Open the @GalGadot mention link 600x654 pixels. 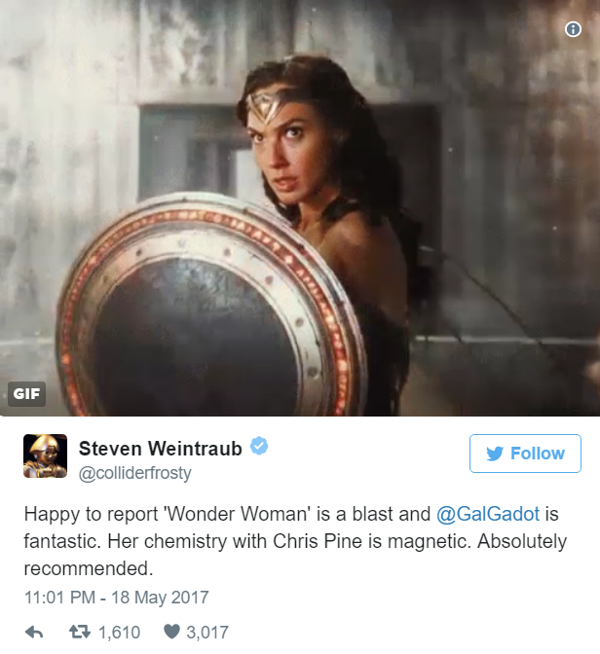tap(488, 514)
